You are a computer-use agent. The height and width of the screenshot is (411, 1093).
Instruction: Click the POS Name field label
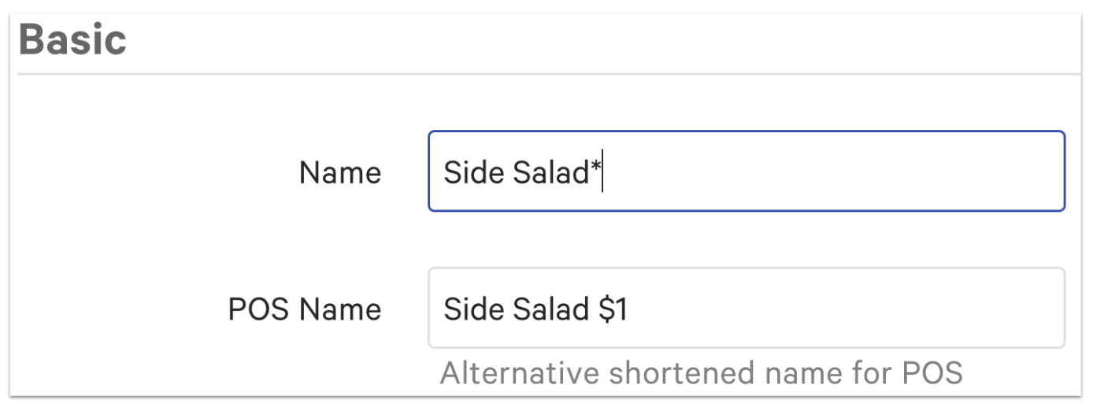coord(305,309)
